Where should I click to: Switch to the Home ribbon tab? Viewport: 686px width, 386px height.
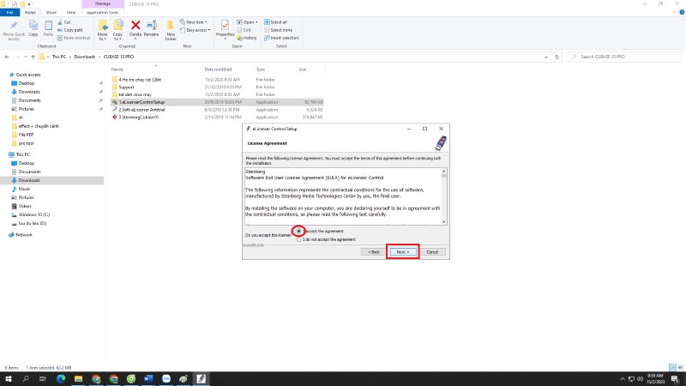[30, 12]
